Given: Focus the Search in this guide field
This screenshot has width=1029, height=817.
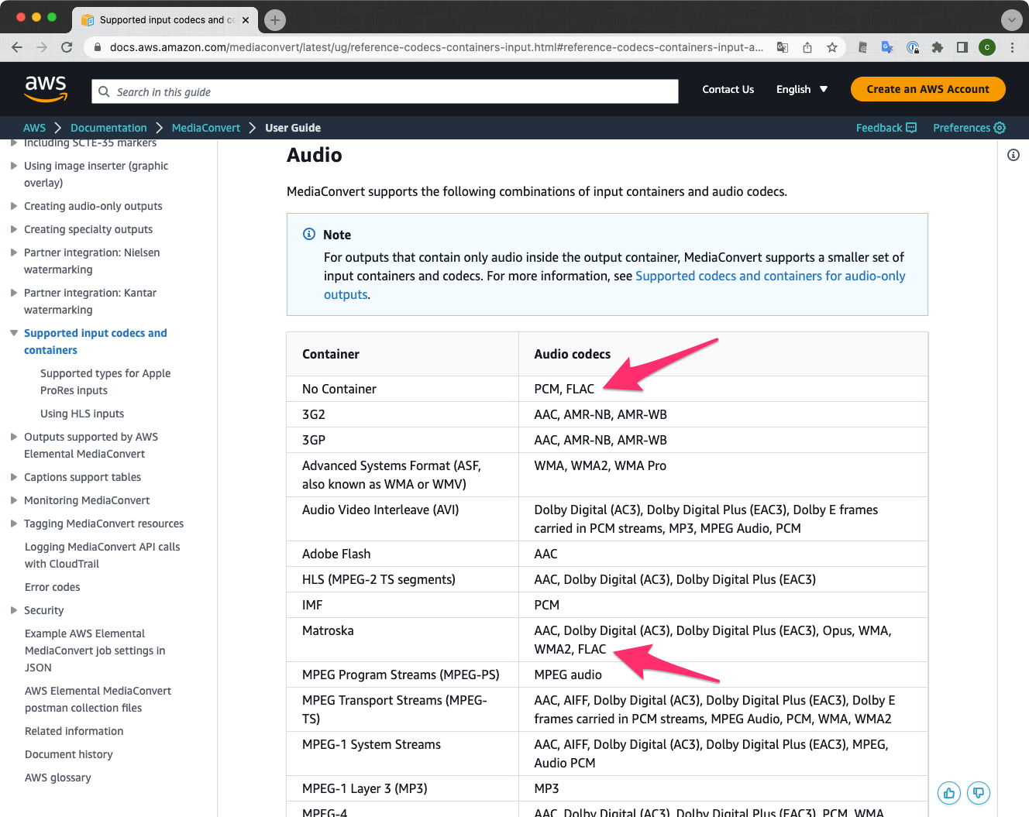Looking at the screenshot, I should (x=385, y=91).
